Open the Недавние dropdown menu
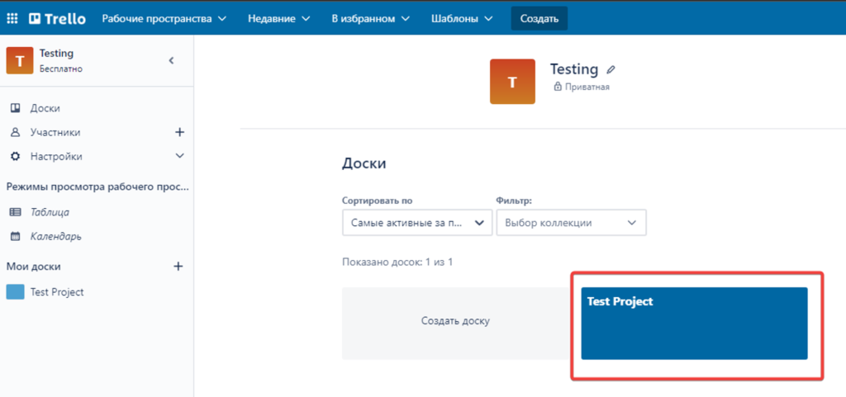Screen dimensions: 846x397 click(x=278, y=18)
